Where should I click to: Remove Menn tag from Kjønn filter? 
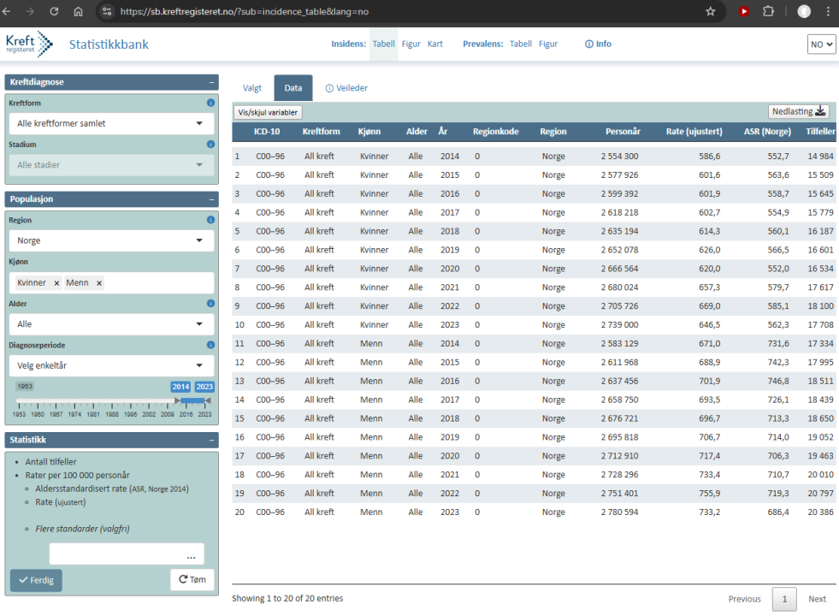98,283
